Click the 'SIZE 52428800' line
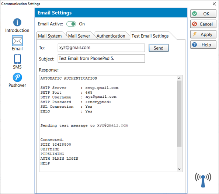The image size is (219, 194). click(56, 144)
